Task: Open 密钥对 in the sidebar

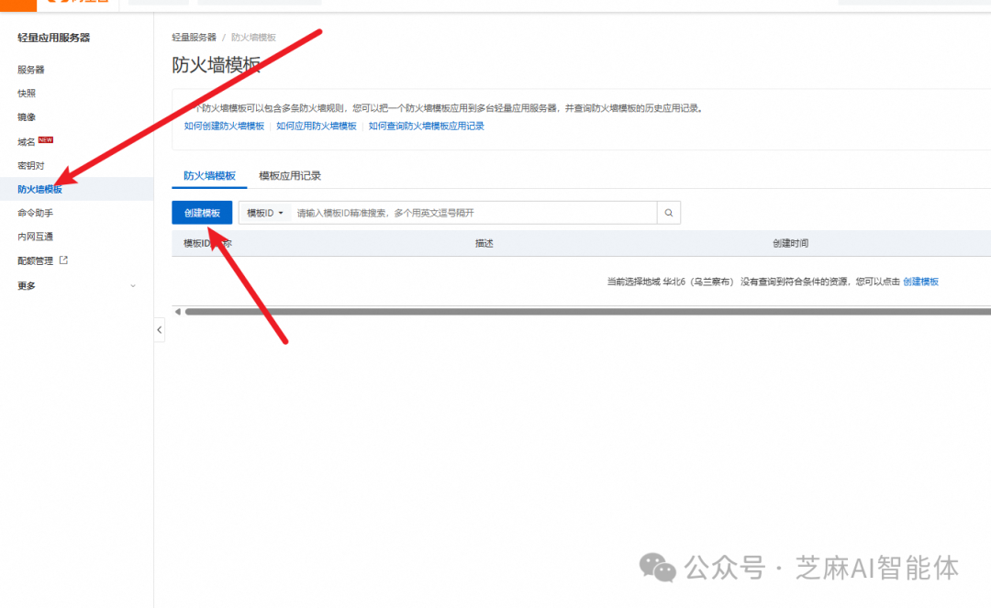Action: point(31,165)
